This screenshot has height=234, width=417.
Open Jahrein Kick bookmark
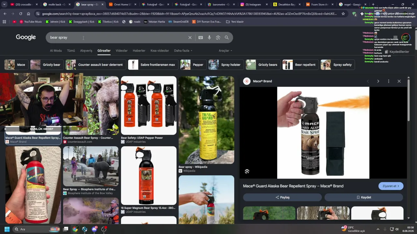[55, 22]
